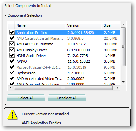
Task: Click version 4.2.188.0
Action: pos(76,73)
